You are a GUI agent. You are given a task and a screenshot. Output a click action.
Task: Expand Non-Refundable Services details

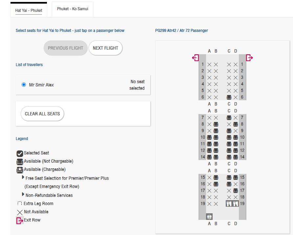[x=23, y=195]
